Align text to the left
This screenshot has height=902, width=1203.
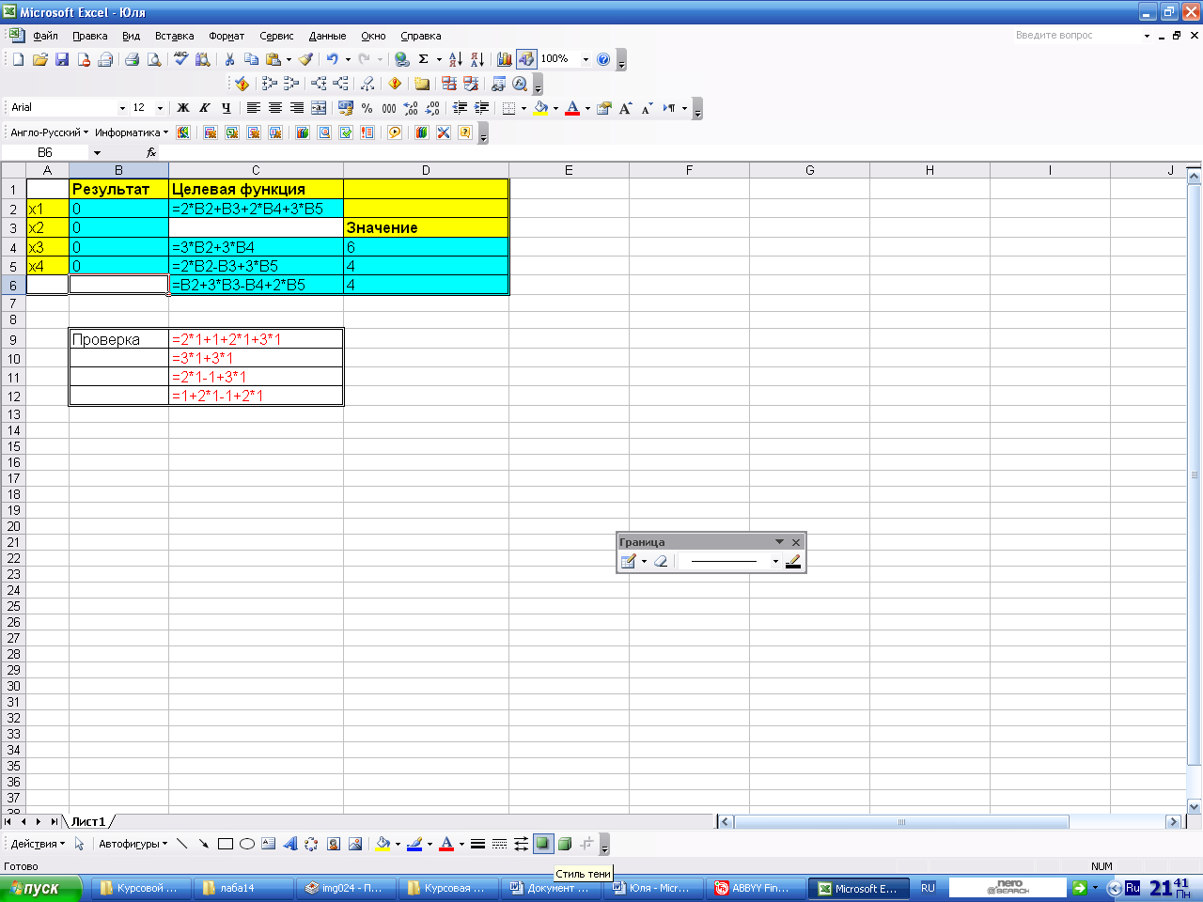tap(254, 108)
